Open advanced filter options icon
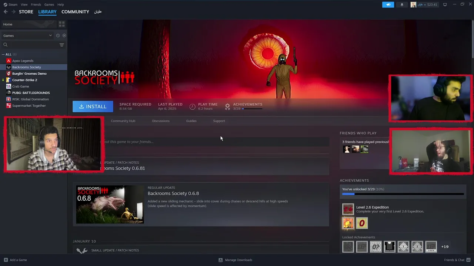The width and height of the screenshot is (474, 266). (62, 45)
